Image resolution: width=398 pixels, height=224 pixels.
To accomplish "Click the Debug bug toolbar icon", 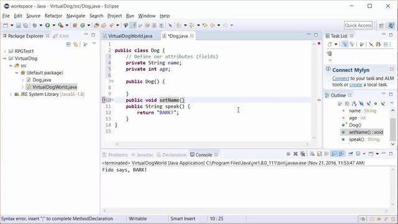I will pos(35,25).
